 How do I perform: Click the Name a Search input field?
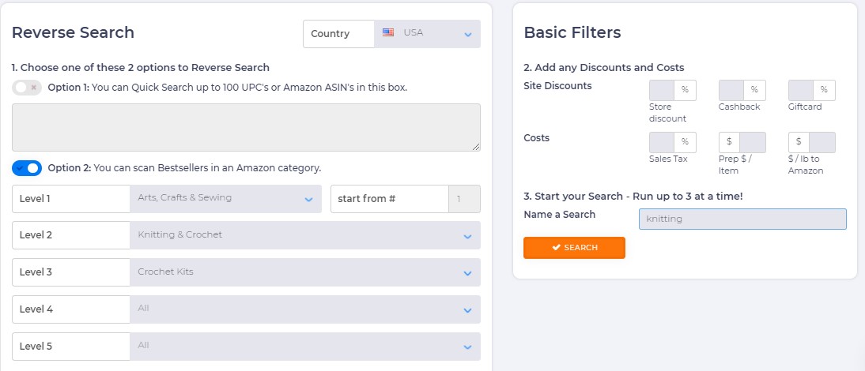click(x=742, y=219)
